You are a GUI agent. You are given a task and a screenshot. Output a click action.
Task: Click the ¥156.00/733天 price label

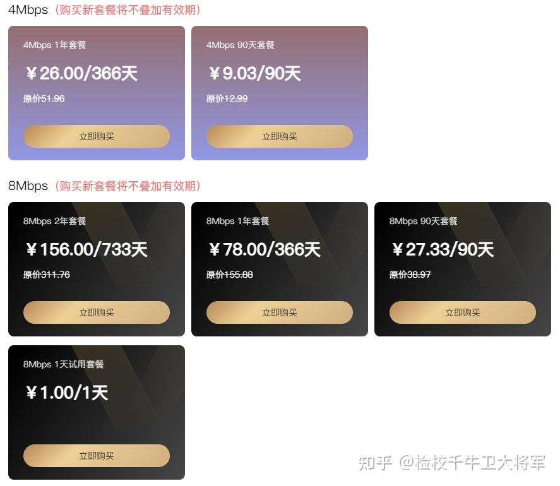click(86, 249)
